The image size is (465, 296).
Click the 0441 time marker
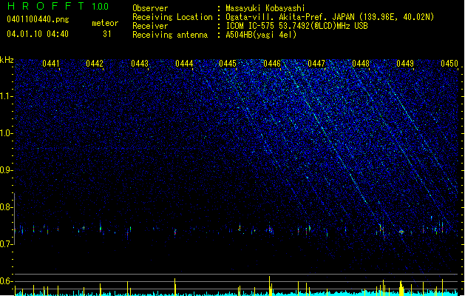[x=51, y=64]
